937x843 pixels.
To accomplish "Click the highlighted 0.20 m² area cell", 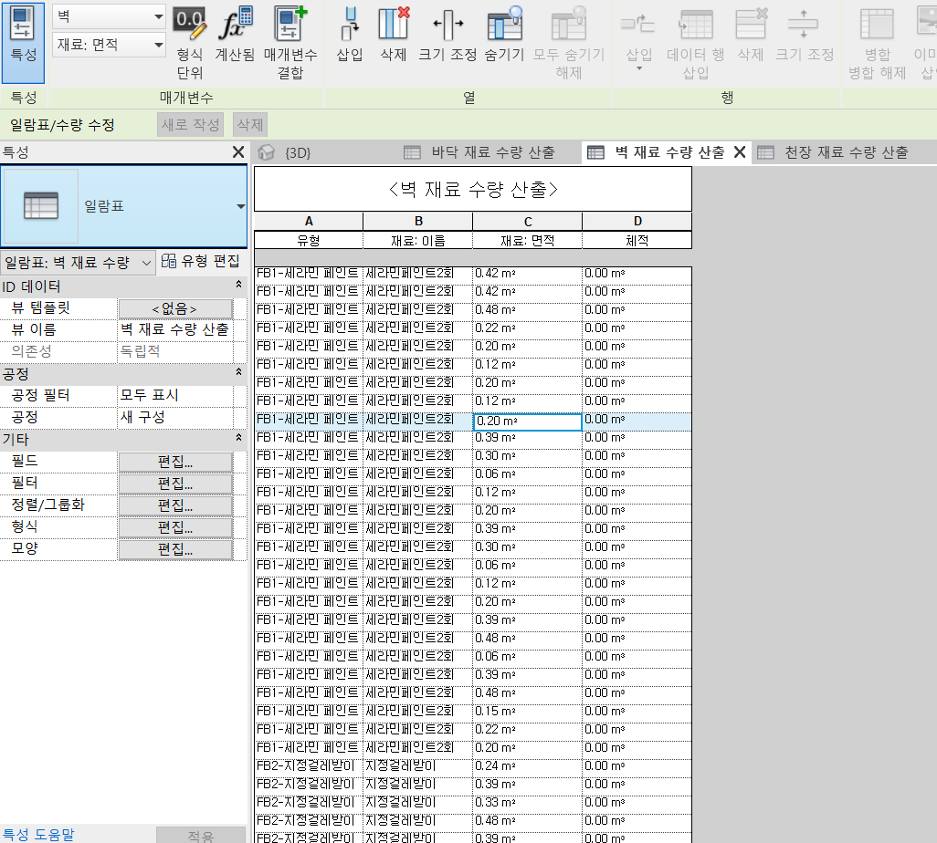I will point(528,421).
